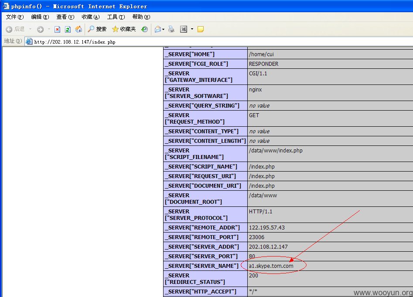Click the 地址(D) address label

click(13, 41)
